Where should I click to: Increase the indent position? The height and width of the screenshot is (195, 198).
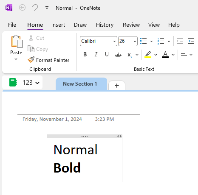point(191,41)
